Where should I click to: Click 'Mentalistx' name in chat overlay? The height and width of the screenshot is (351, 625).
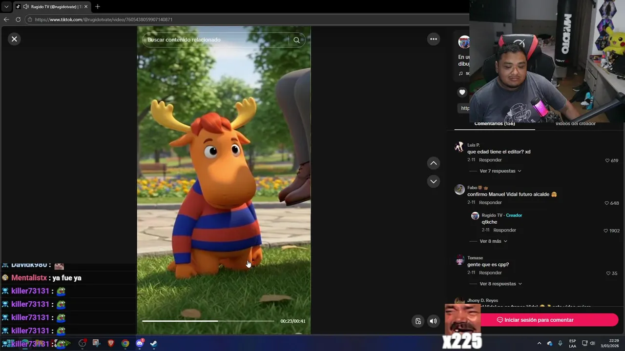tap(29, 278)
